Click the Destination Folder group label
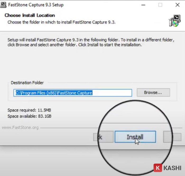185x176 pixels. 27,83
